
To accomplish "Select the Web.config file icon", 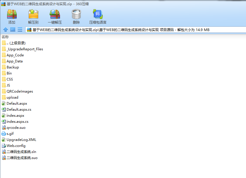I will 4,146.
